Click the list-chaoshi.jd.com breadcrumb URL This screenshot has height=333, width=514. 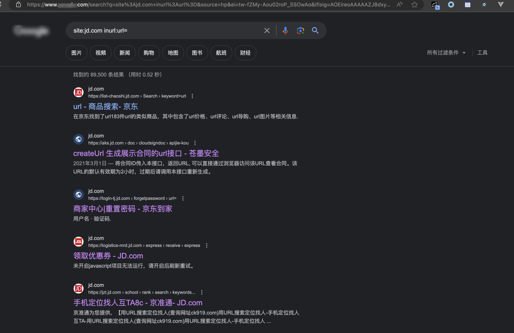click(137, 96)
